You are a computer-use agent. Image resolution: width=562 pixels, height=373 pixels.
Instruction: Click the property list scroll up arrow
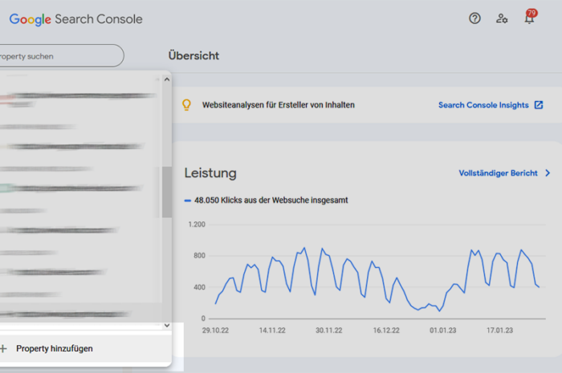tap(167, 79)
